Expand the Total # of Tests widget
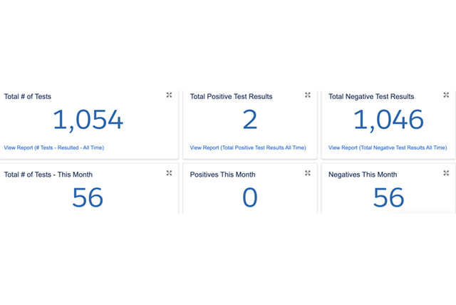 click(x=169, y=95)
